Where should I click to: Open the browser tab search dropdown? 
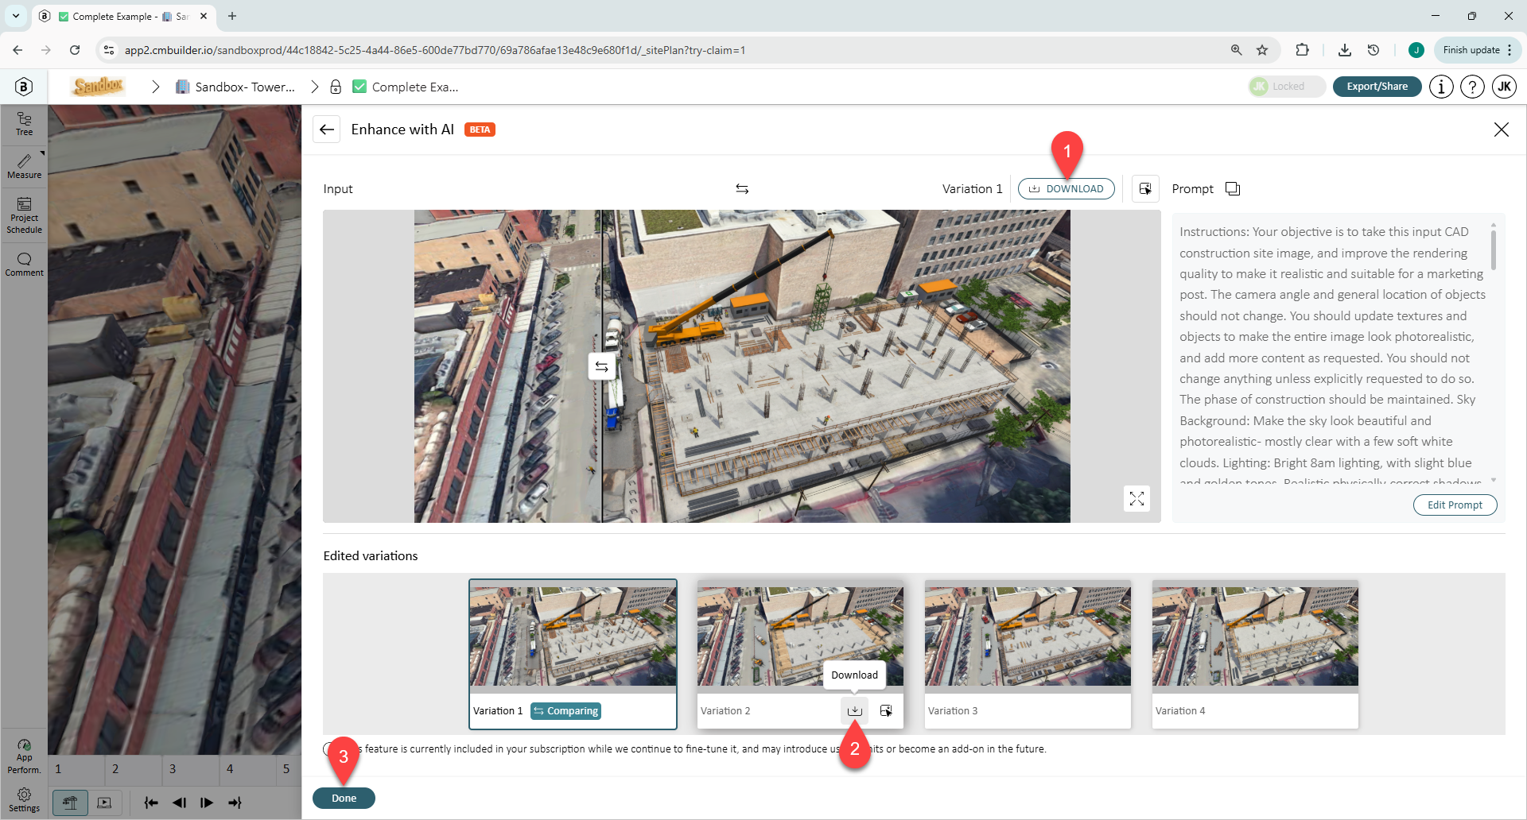coord(16,16)
